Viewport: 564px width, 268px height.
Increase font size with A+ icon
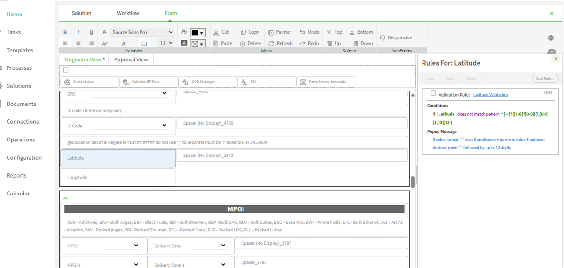coord(105,43)
